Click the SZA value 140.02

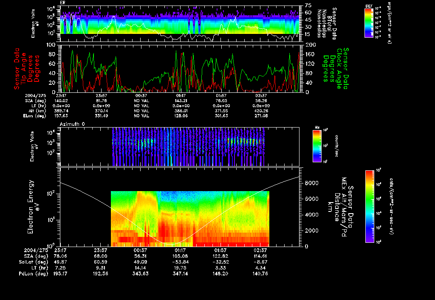61,101
